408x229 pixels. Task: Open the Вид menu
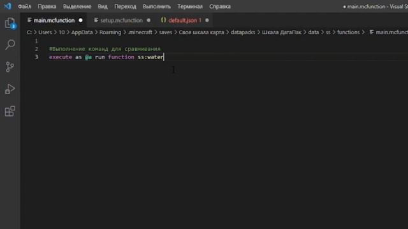pos(103,6)
